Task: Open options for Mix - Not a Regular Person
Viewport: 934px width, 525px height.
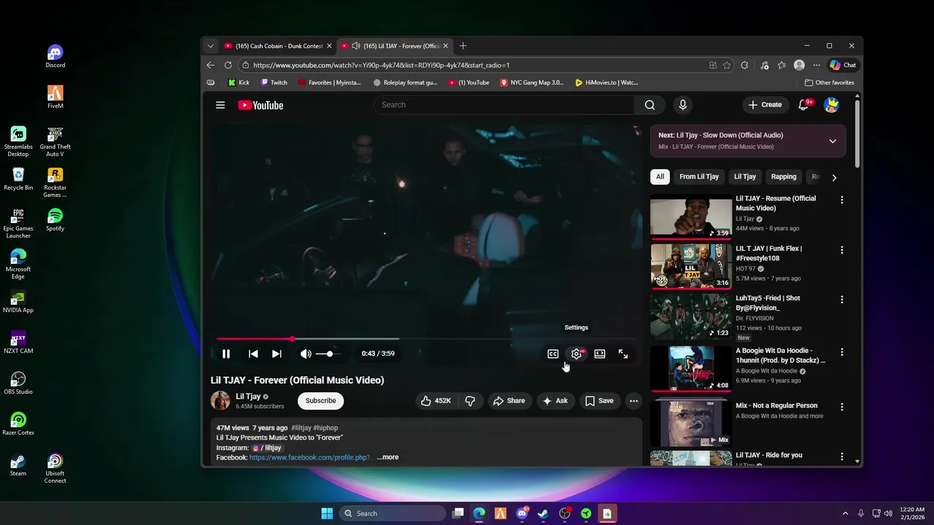Action: coord(842,407)
